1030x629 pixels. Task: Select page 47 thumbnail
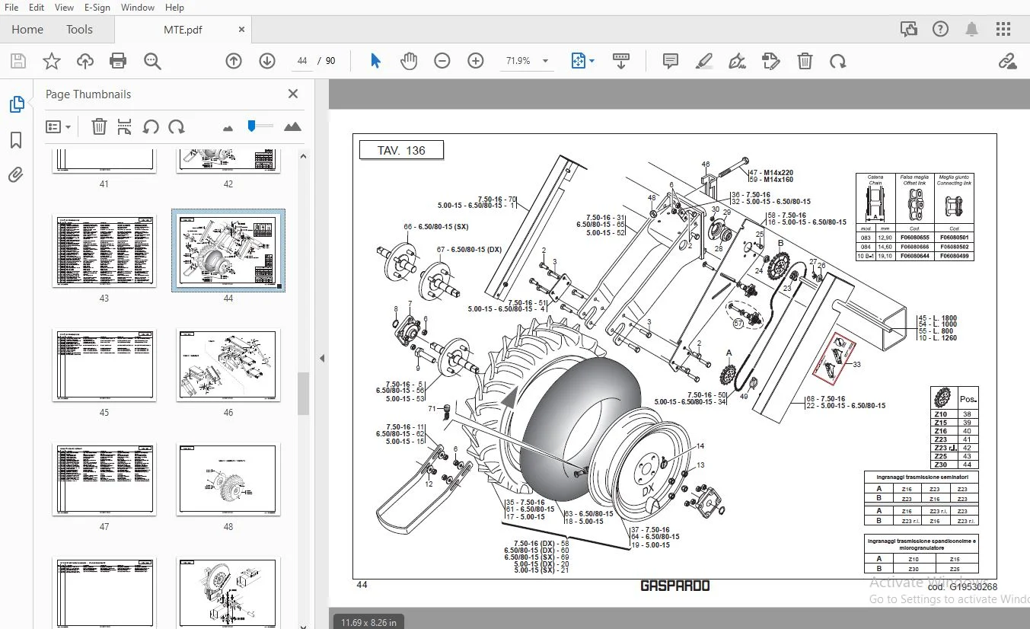[x=104, y=480]
